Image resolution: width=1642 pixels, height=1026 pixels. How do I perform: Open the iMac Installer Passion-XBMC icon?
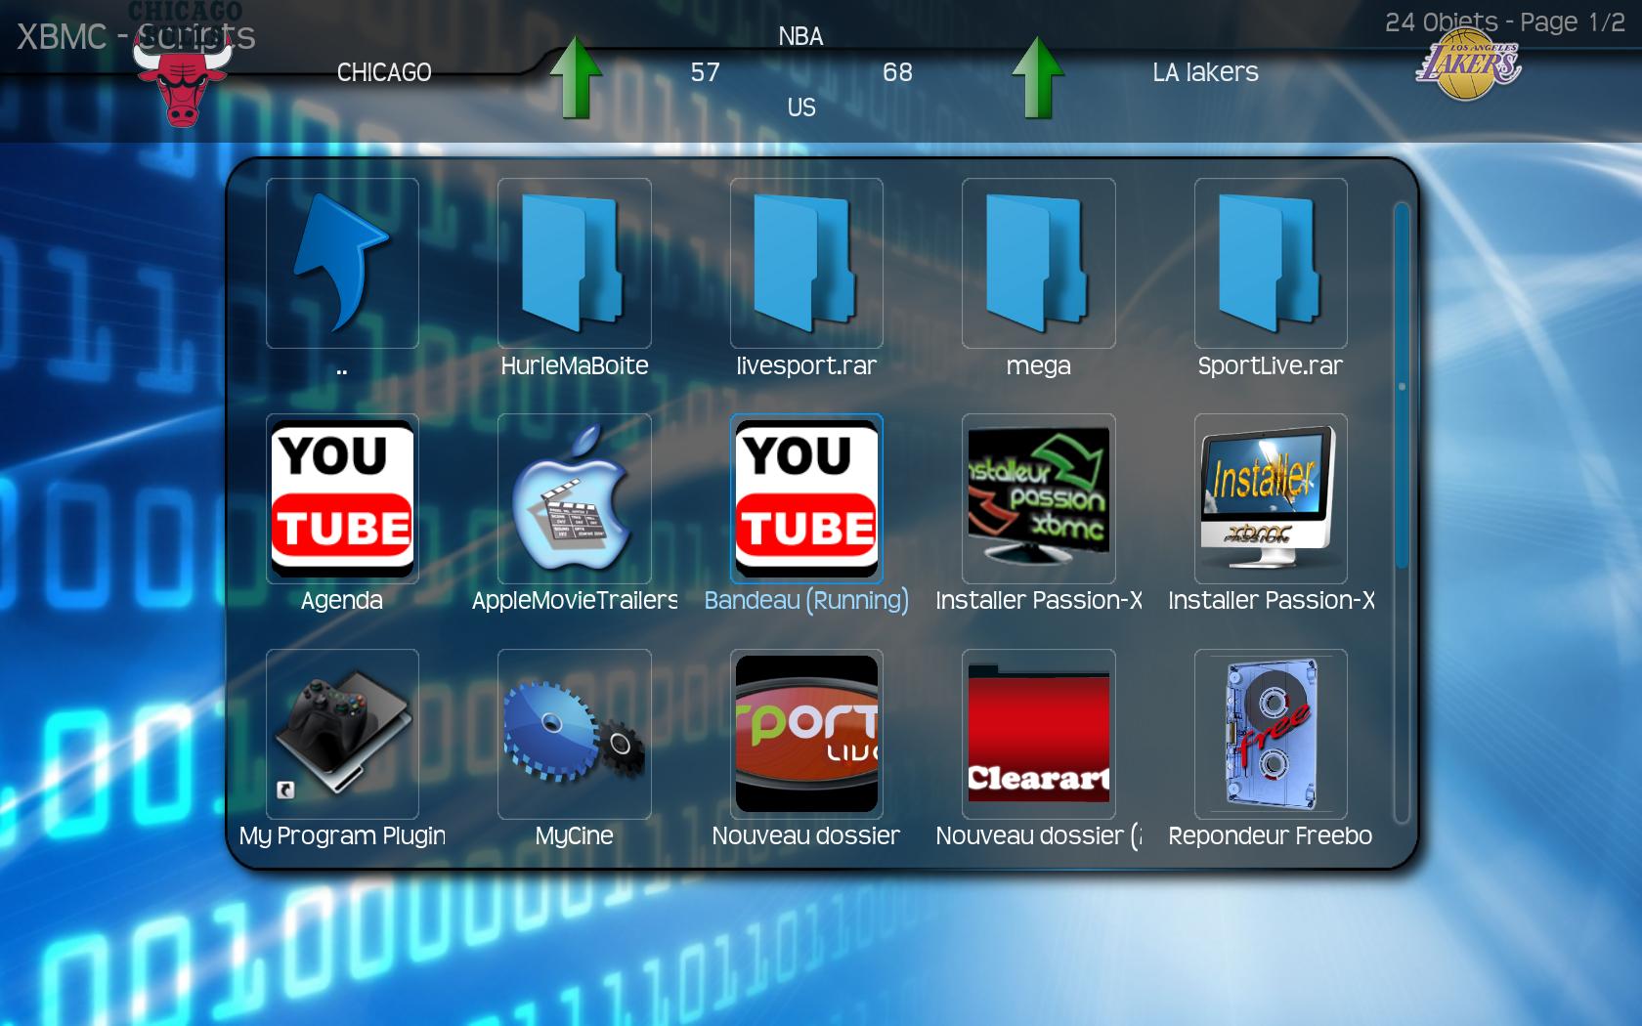pyautogui.click(x=1271, y=498)
